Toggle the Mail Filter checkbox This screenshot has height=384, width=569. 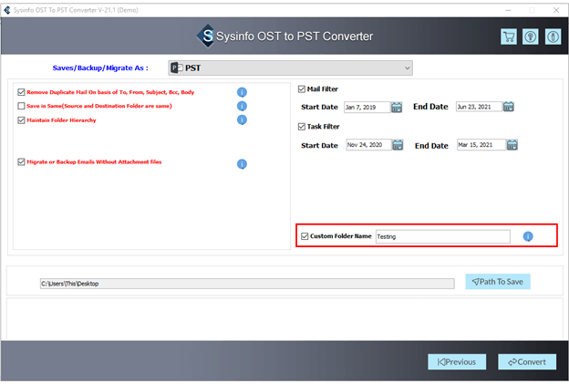302,89
